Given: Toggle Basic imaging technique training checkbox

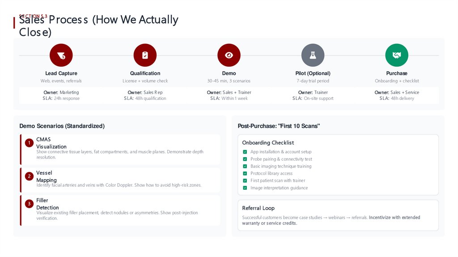Looking at the screenshot, I should coord(245,166).
